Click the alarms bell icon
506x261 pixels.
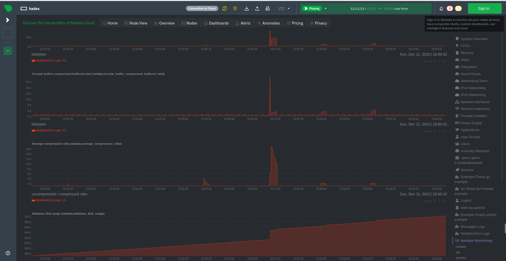[x=441, y=8]
